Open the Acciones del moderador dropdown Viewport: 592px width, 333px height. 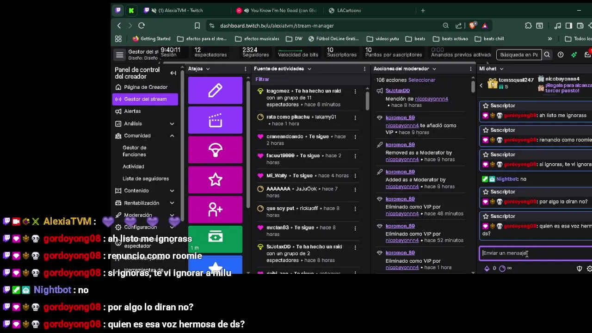pos(434,69)
